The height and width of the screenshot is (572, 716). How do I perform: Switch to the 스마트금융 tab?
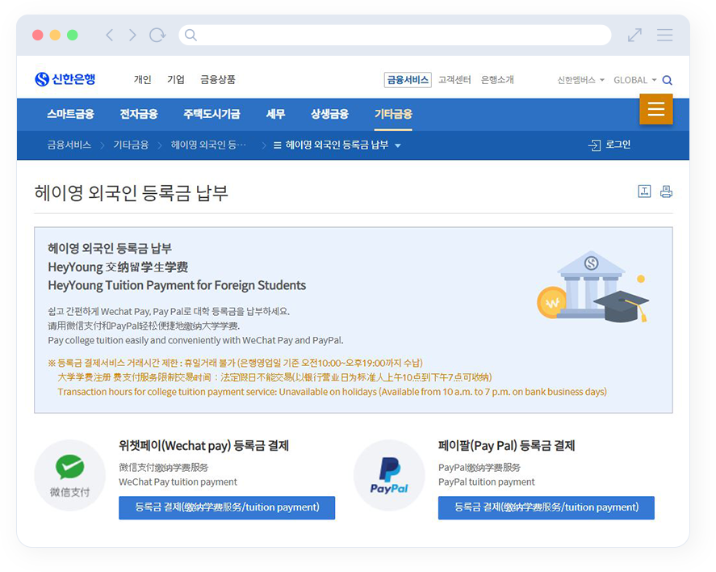[70, 114]
